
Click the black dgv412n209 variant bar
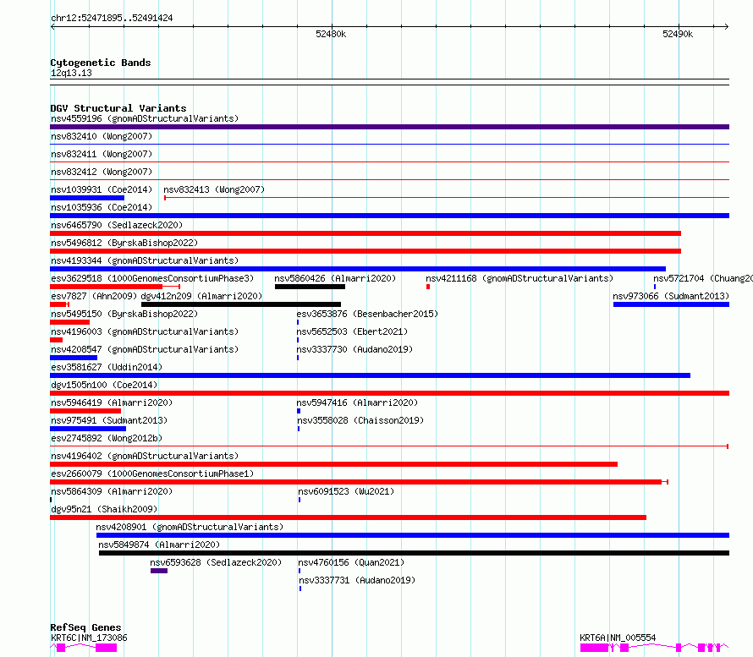[241, 304]
